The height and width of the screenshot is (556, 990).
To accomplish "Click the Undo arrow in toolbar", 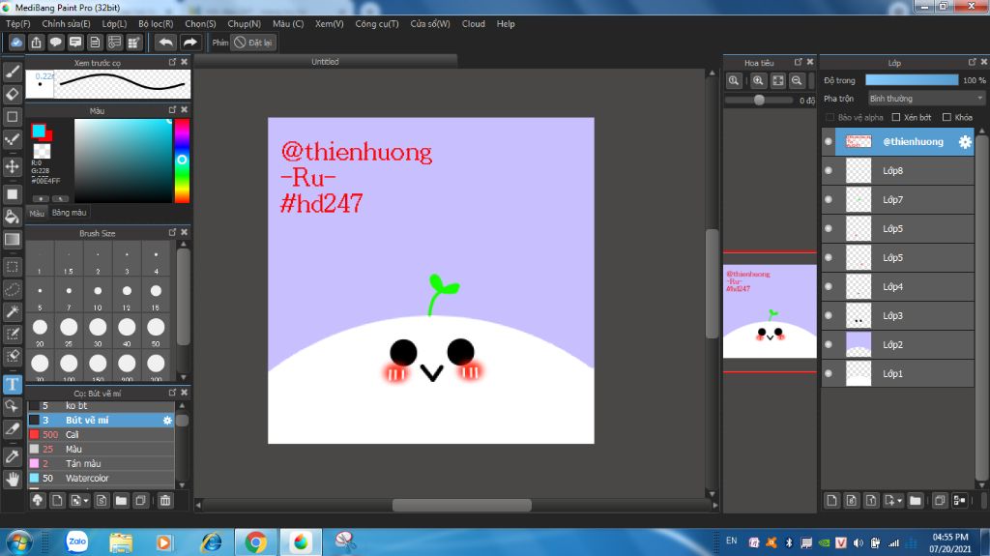I will [x=166, y=43].
